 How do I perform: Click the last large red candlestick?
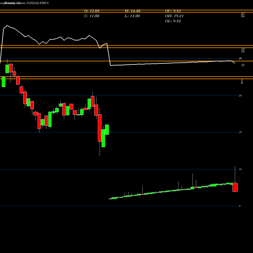pos(235,187)
